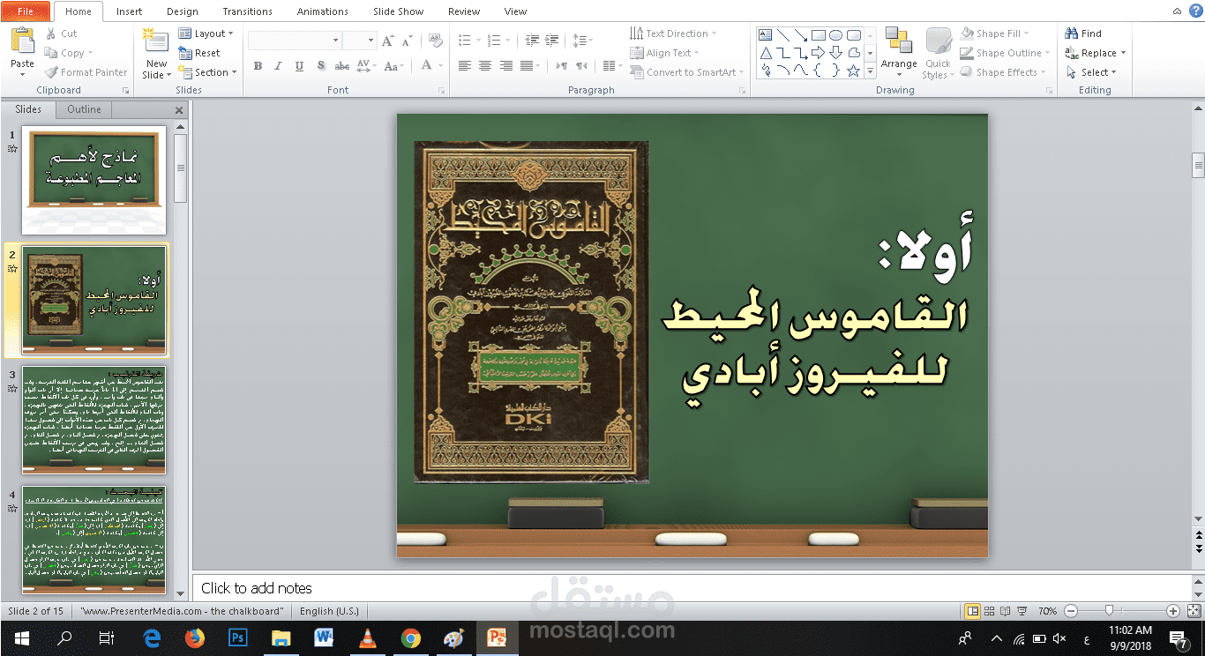Screen dimensions: 1205x656
Task: Expand the shapes gallery
Action: tap(871, 71)
